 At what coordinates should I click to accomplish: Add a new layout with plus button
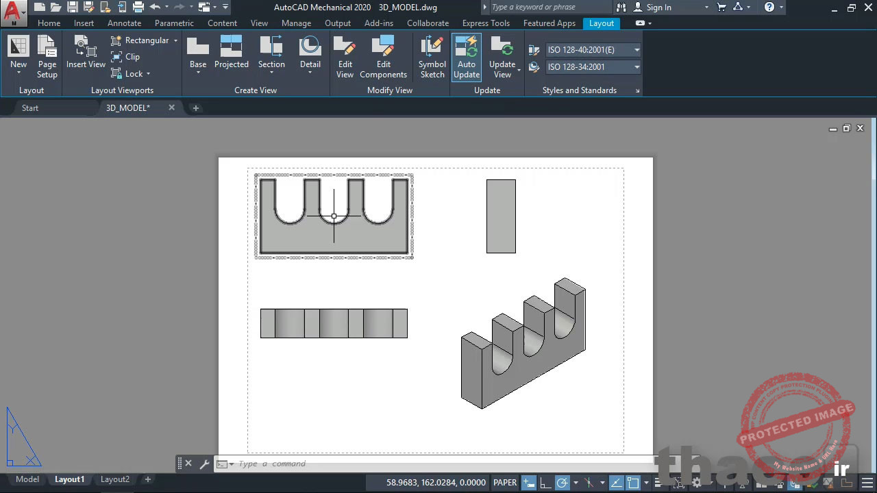[147, 479]
